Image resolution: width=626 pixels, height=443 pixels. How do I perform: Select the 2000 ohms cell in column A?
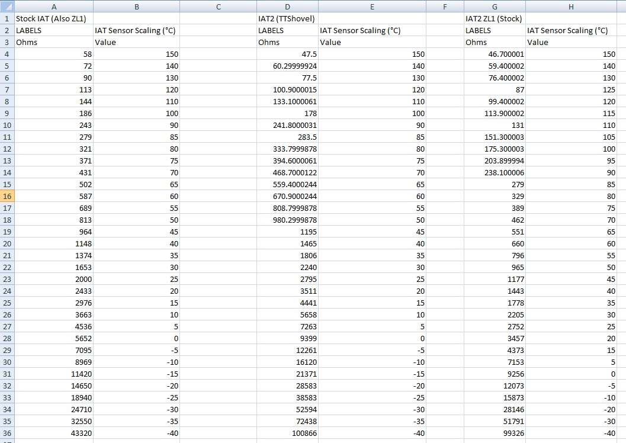pyautogui.click(x=54, y=279)
